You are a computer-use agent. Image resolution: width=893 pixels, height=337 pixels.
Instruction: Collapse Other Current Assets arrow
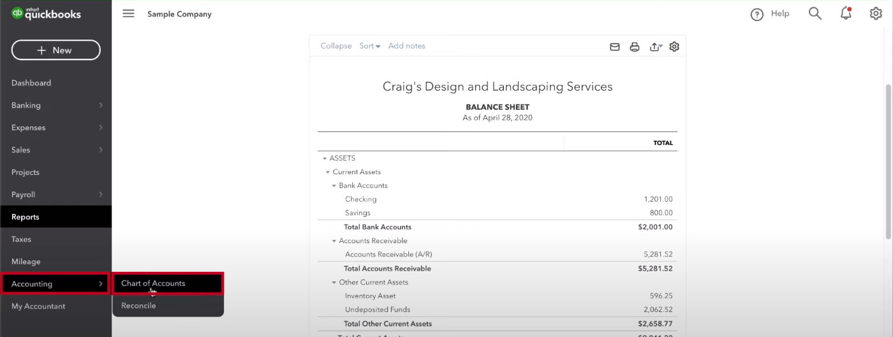[334, 283]
